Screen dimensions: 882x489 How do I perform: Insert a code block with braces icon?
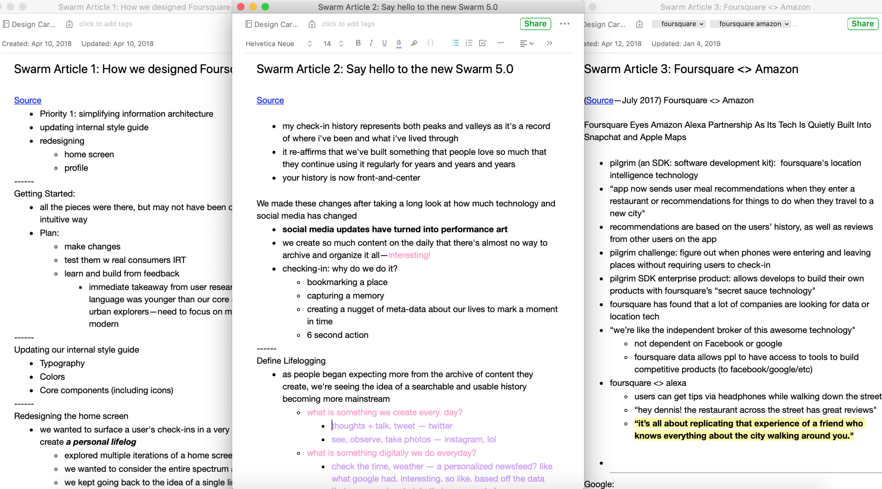pyautogui.click(x=430, y=43)
